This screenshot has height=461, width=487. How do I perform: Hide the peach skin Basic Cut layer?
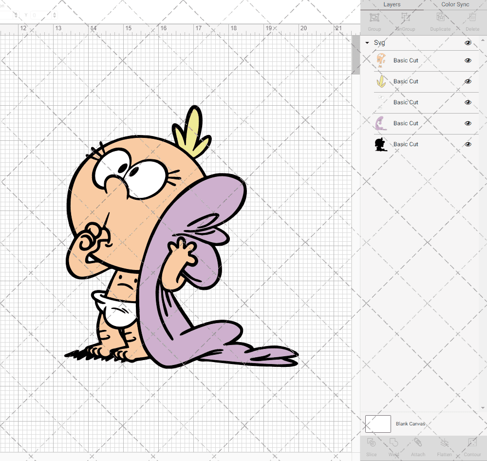pyautogui.click(x=468, y=60)
